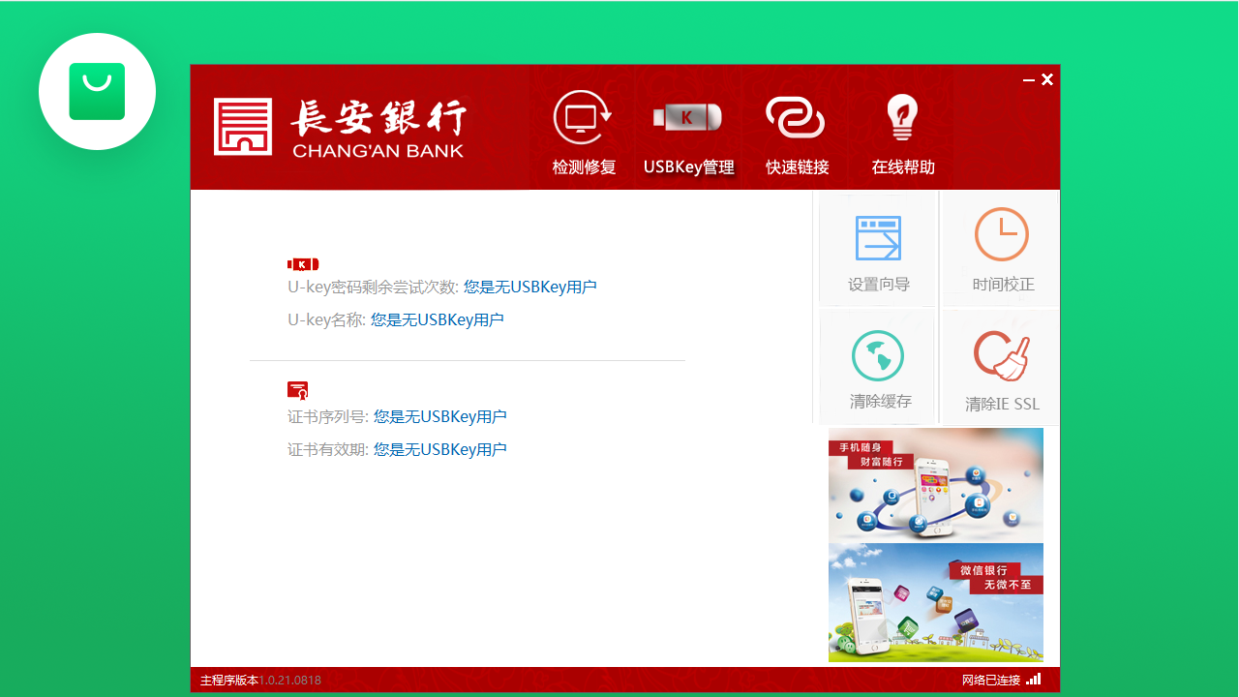Click the green app store dock icon
Viewport: 1239px width, 697px height.
97,91
